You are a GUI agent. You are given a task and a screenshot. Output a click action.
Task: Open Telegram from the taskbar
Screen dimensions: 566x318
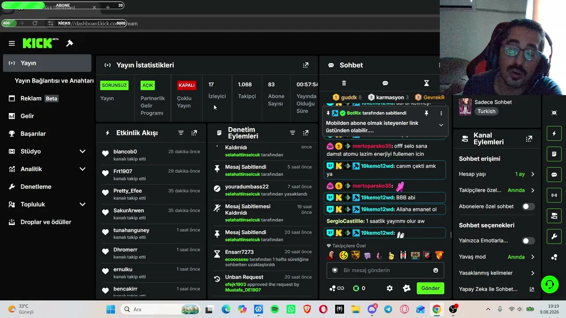point(388,309)
